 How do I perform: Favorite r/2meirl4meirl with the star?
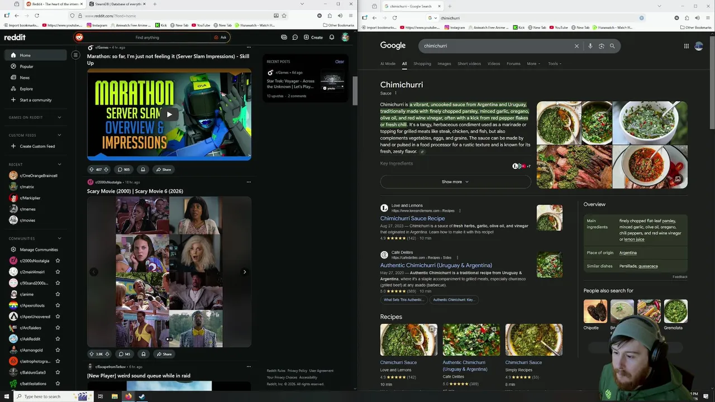(58, 272)
